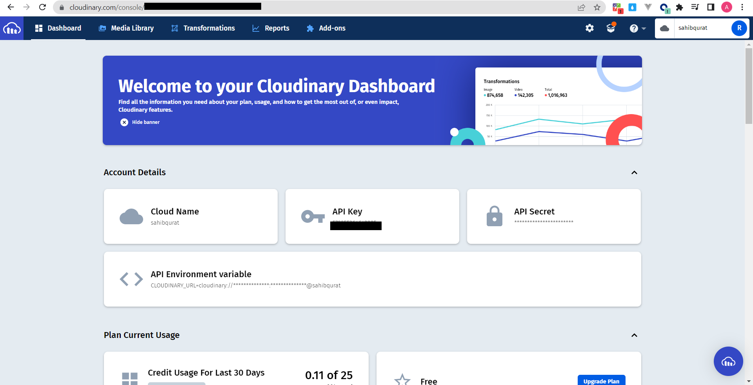Open the Cloudinary settings gear icon

[589, 28]
